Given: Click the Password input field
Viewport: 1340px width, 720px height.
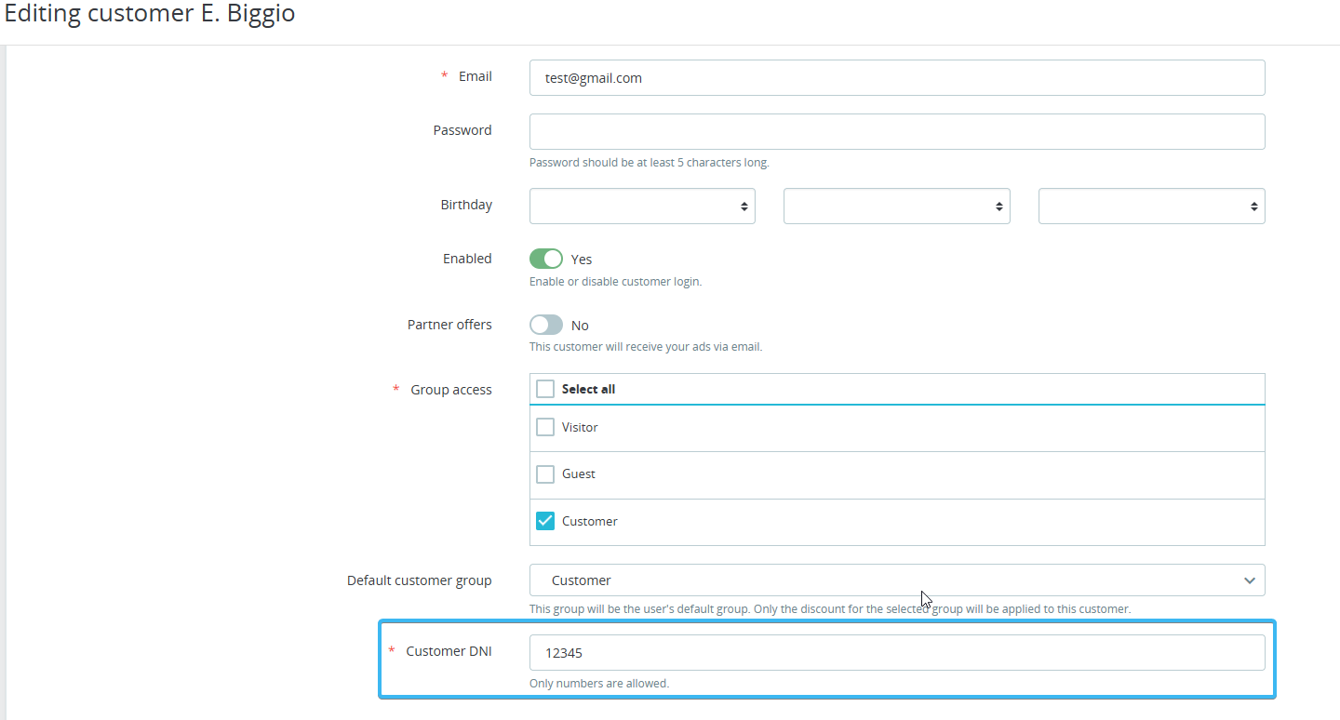Looking at the screenshot, I should tap(896, 131).
